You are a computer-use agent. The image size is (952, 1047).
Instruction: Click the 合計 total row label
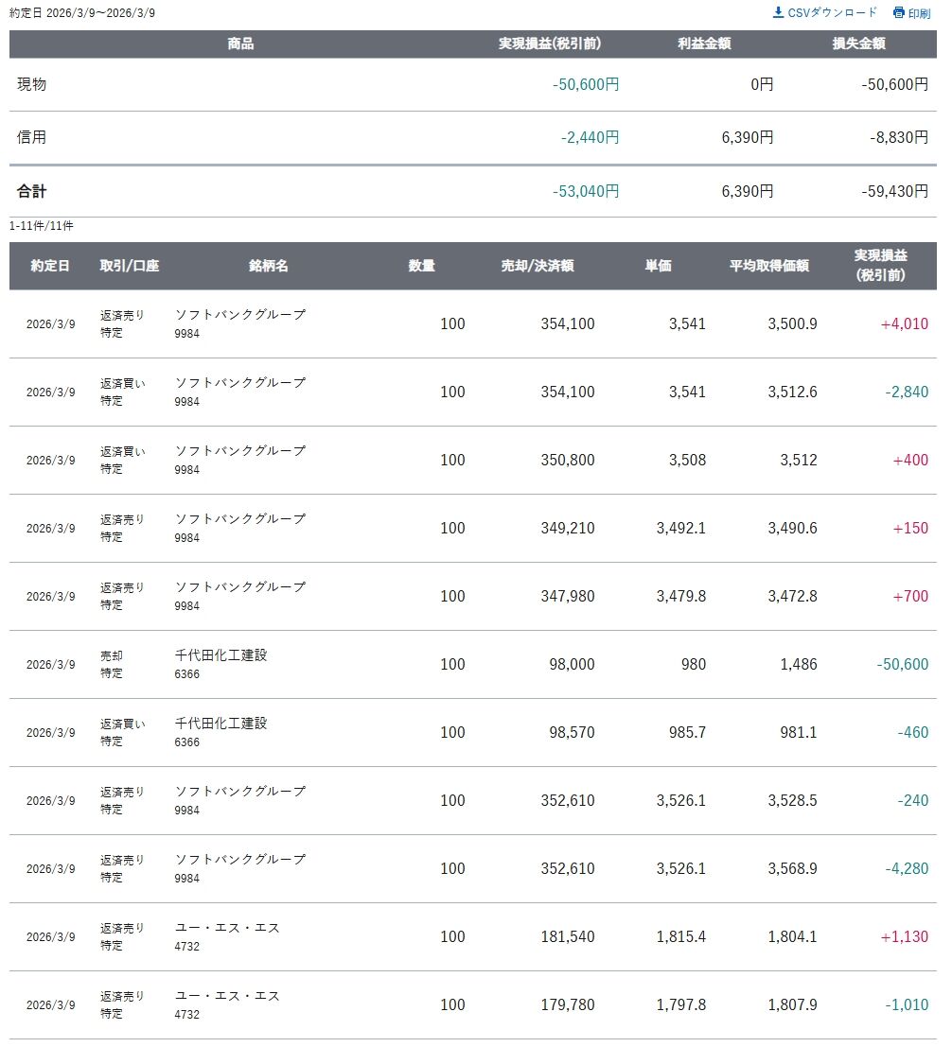tap(31, 191)
